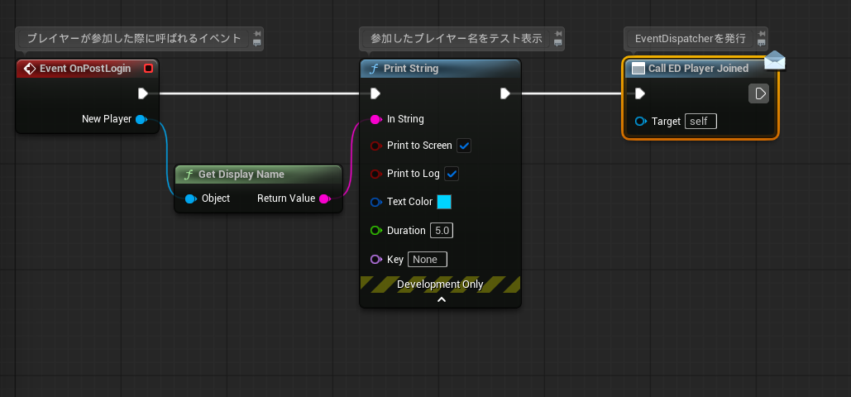Click the Development Only banner

click(440, 284)
